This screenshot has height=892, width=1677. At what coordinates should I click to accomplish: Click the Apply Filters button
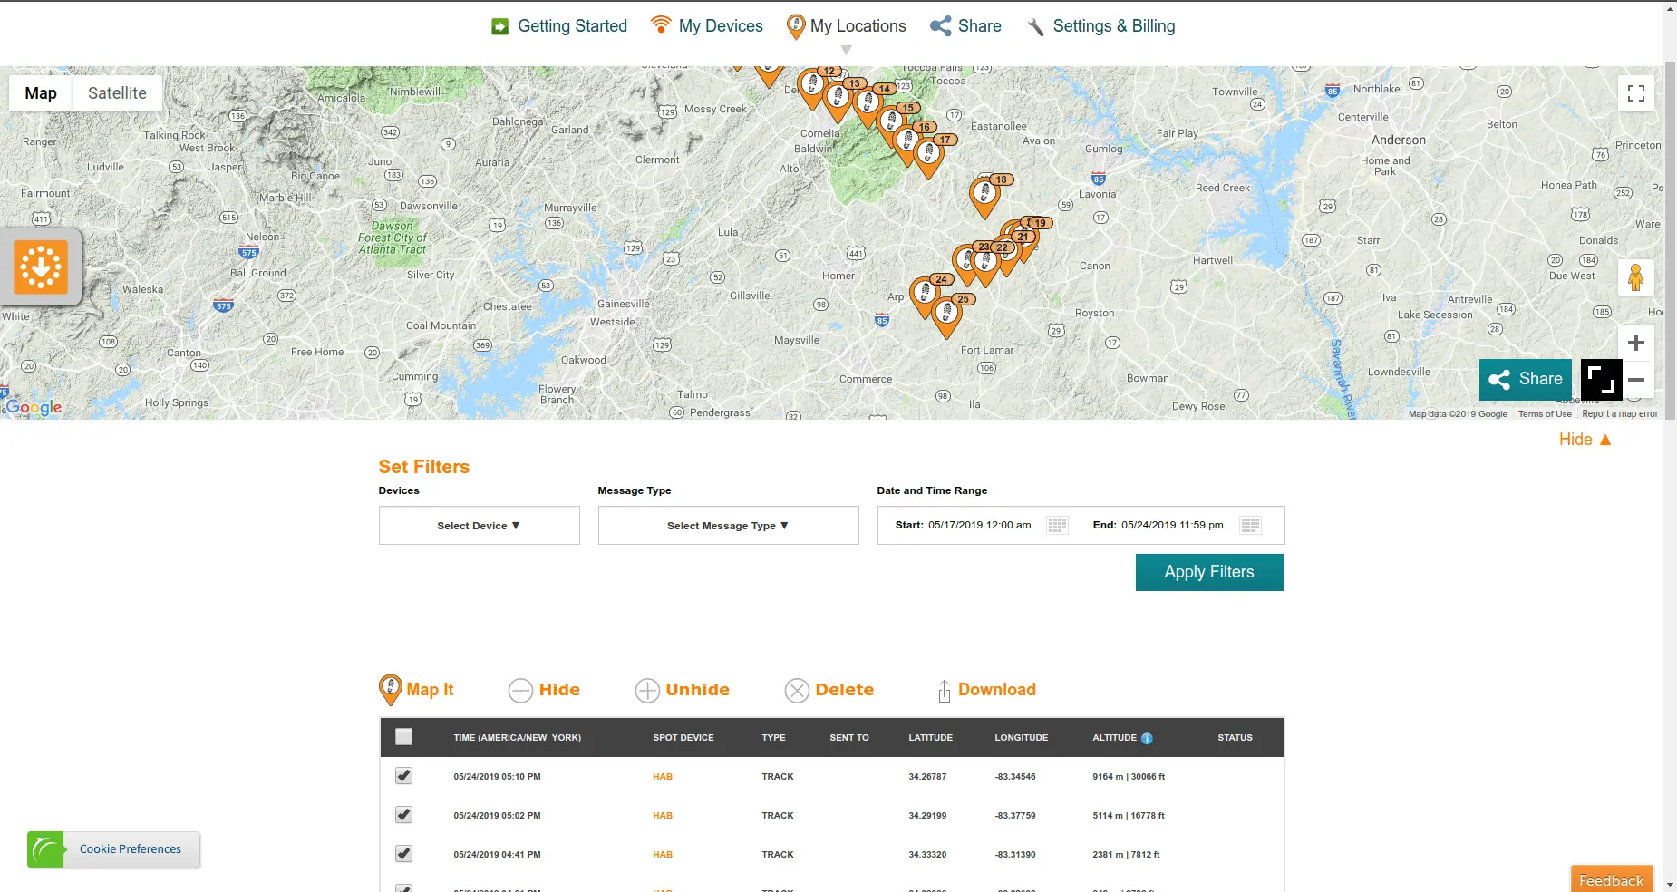coord(1208,572)
